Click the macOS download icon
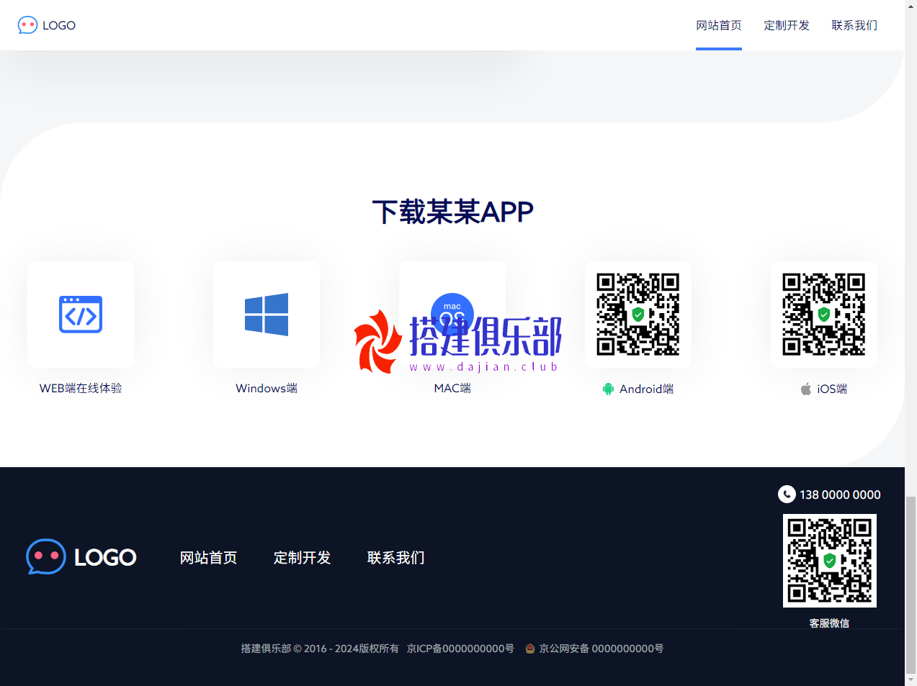 [x=452, y=315]
